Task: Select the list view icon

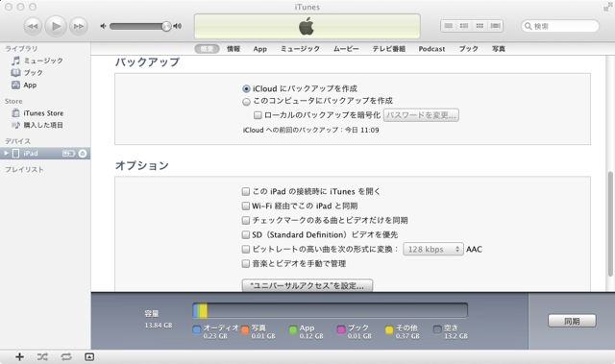Action: point(449,26)
